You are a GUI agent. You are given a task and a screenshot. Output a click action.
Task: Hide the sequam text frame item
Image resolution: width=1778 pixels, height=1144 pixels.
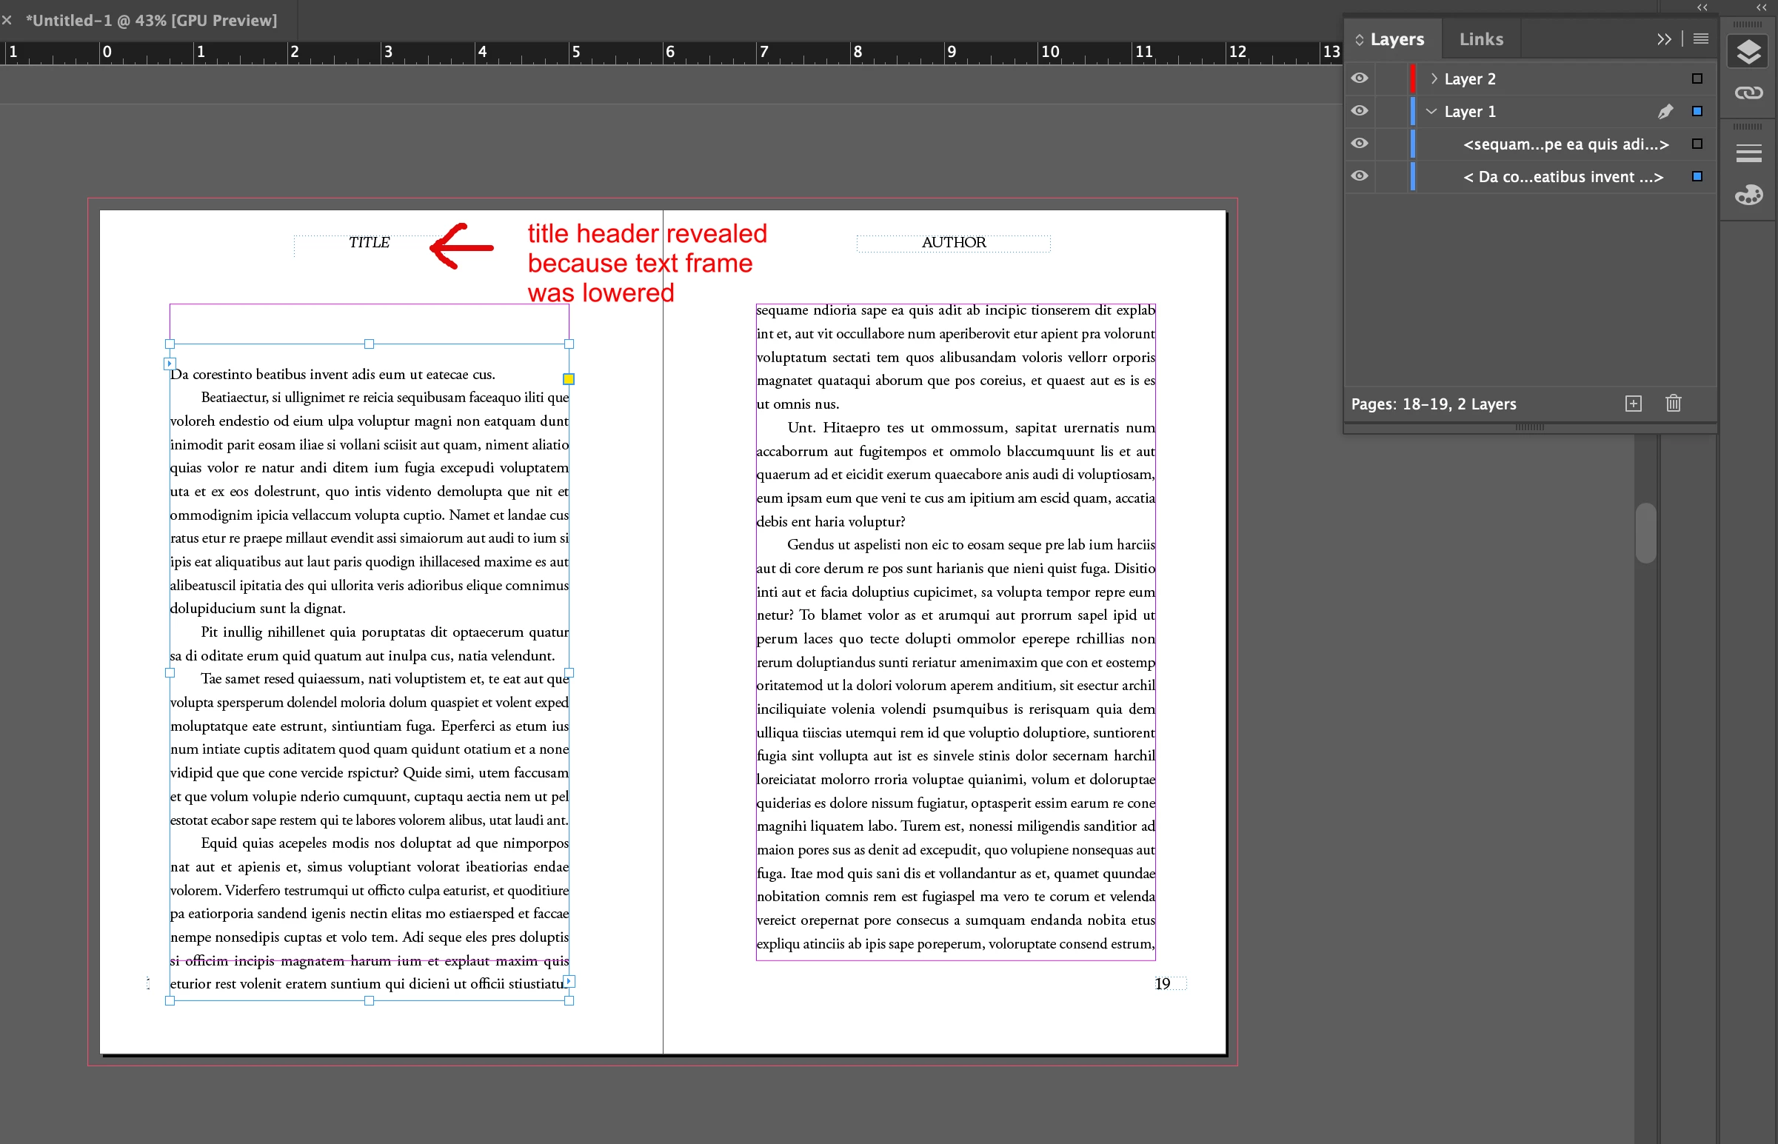[x=1359, y=144]
